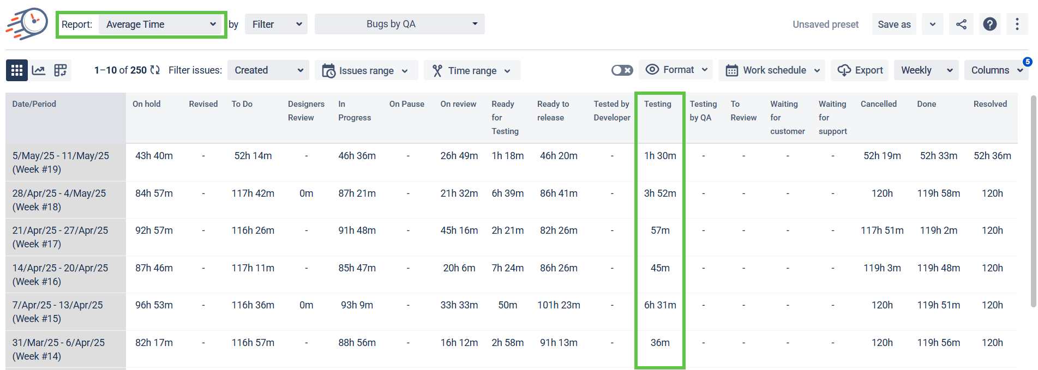Open the Created filter issues dropdown
1038x370 pixels.
click(x=268, y=70)
